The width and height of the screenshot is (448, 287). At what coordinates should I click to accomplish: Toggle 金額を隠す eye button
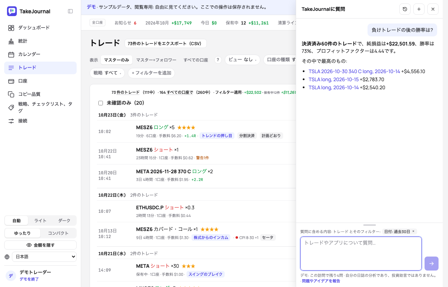point(40,245)
